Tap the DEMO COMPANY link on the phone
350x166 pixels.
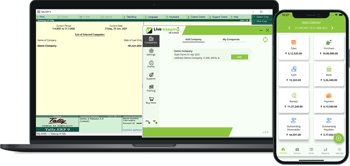[x=311, y=22]
